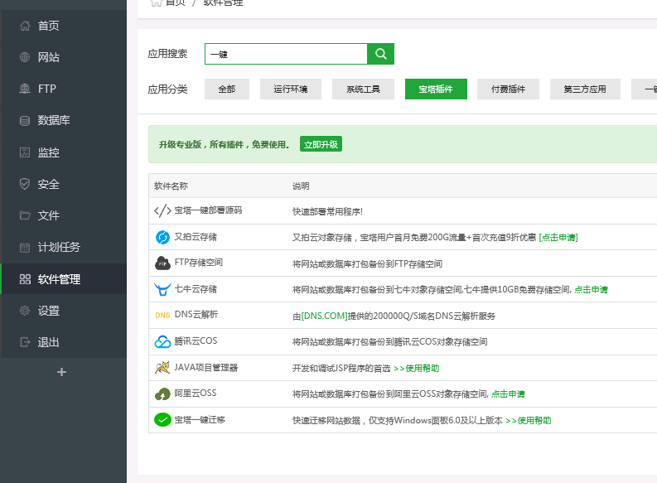This screenshot has height=483, width=657.
Task: Select the 系统工具 category tab
Action: (x=363, y=89)
